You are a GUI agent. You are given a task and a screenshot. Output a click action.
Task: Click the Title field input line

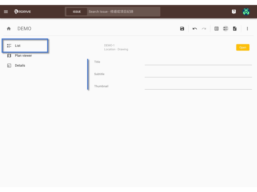point(198,62)
